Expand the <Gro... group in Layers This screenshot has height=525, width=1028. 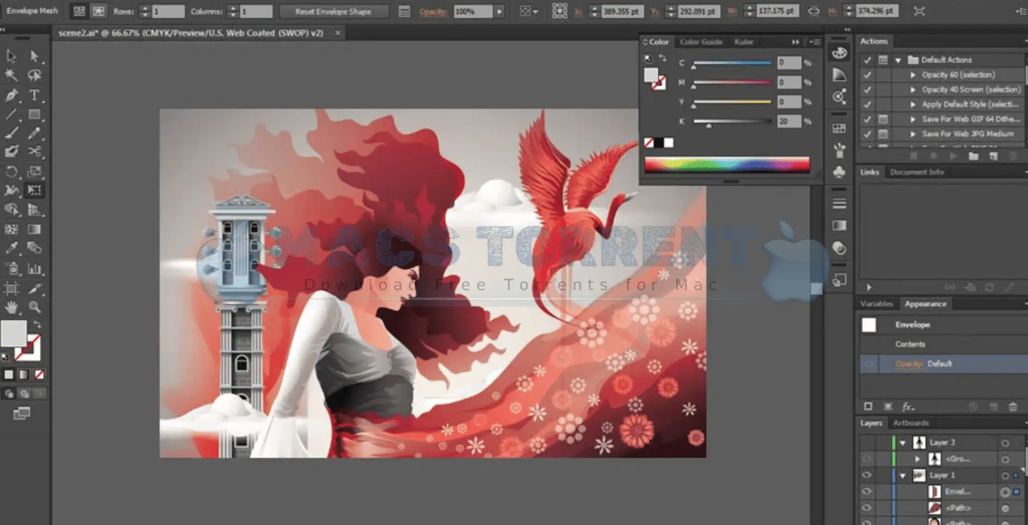(918, 459)
